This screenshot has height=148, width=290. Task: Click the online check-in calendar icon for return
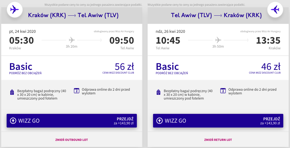pyautogui.click(x=223, y=91)
